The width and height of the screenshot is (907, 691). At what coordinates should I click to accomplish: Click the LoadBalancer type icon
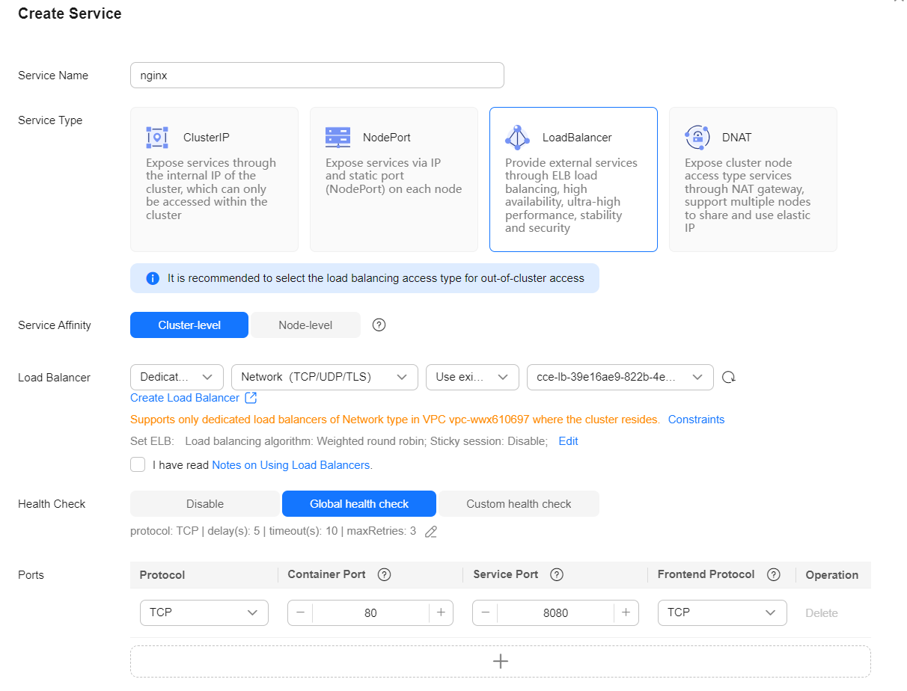tap(517, 138)
